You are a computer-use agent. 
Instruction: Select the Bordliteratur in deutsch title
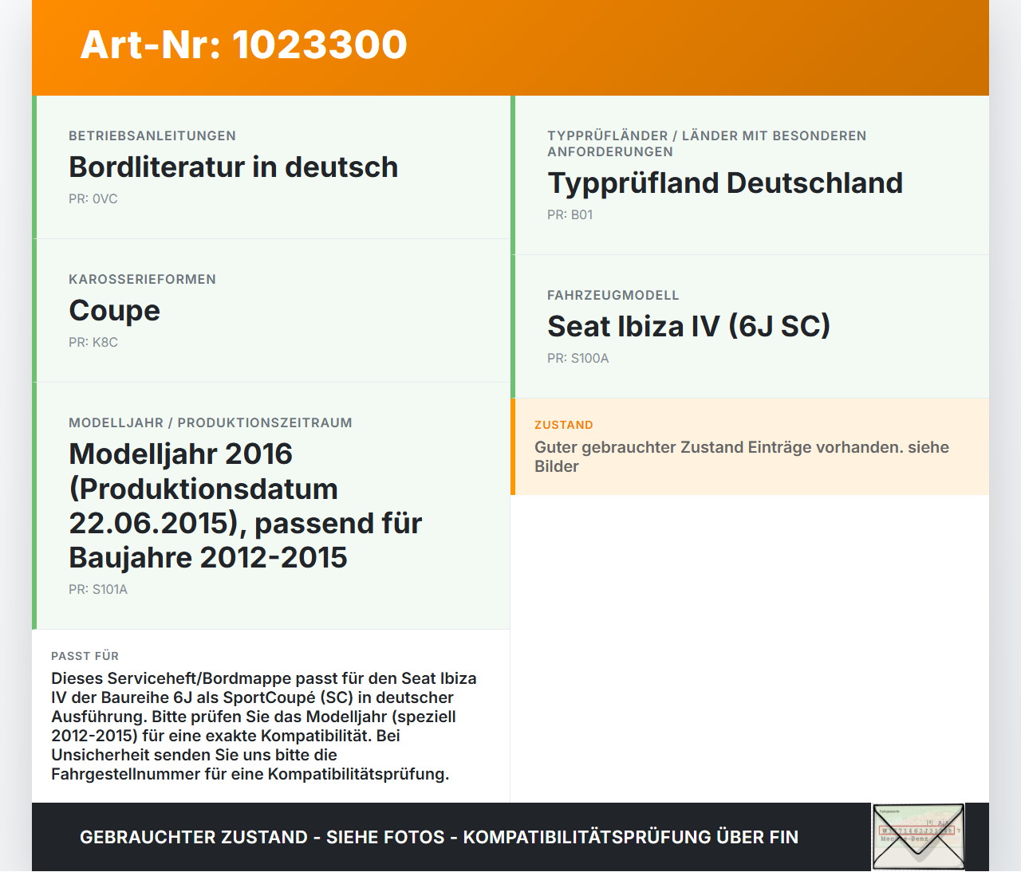point(233,167)
